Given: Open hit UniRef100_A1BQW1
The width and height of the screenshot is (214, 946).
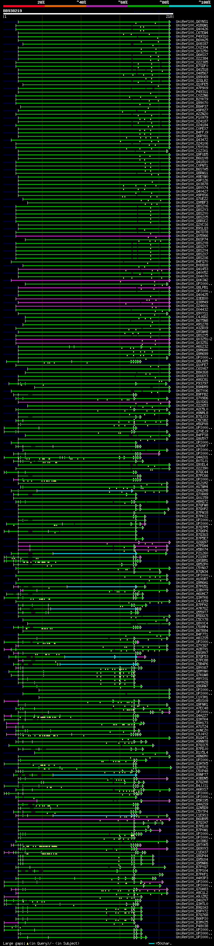Looking at the screenshot, I should pyautogui.click(x=192, y=26).
